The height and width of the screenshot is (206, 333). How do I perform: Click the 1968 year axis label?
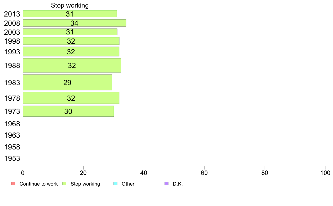12,124
